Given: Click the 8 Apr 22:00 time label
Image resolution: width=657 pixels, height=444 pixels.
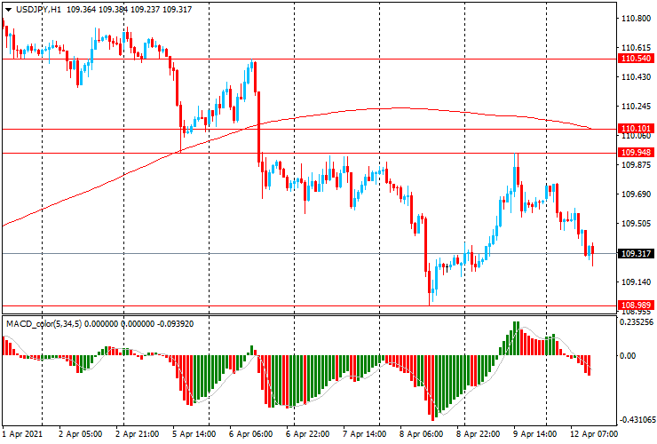Looking at the screenshot, I should pyautogui.click(x=478, y=433).
